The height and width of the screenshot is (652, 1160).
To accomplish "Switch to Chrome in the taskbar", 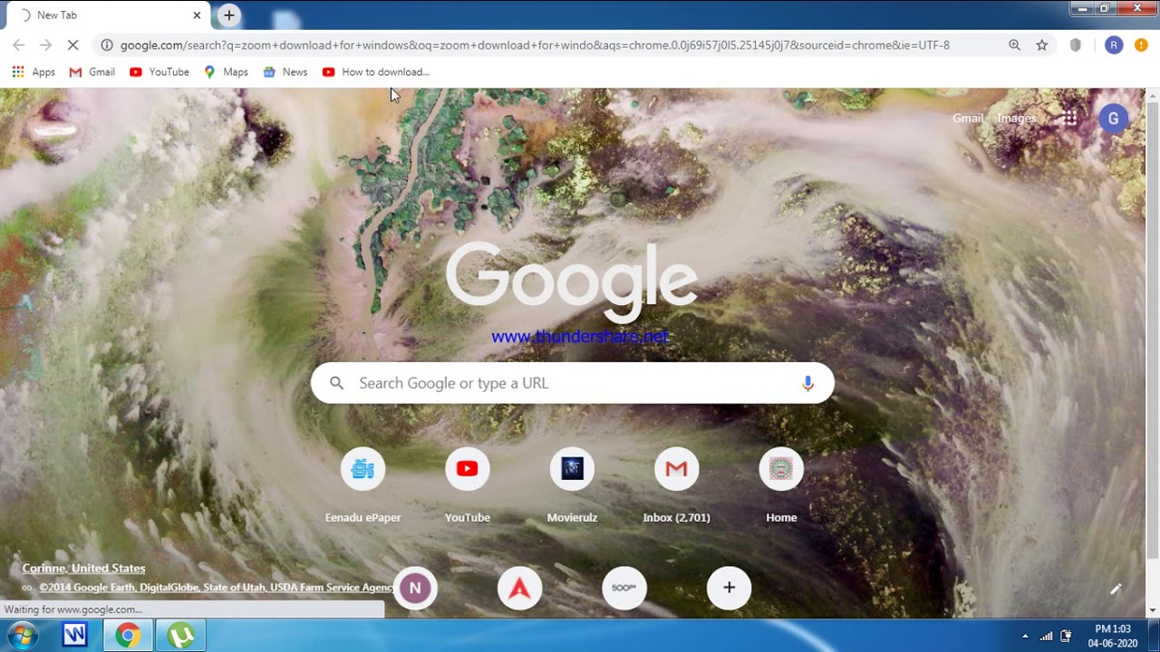I will pyautogui.click(x=128, y=637).
